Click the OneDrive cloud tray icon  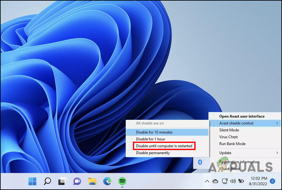(215, 181)
